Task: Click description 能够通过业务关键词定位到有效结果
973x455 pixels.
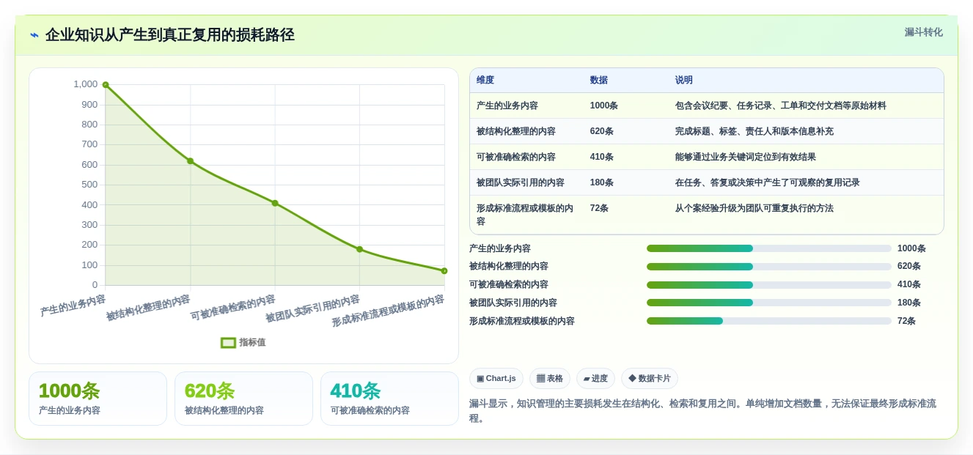Action: coord(746,157)
